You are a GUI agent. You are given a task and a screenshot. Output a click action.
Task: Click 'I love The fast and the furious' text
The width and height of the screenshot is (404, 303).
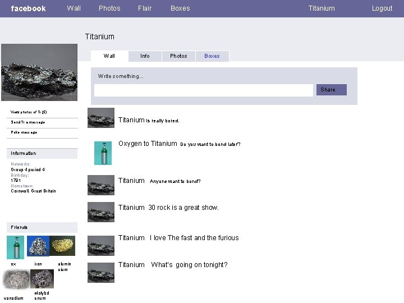194,237
